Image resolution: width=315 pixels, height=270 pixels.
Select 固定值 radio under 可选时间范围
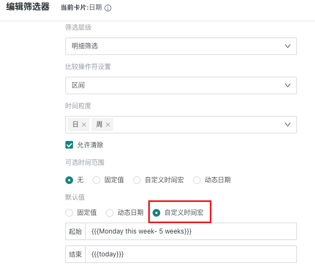click(x=96, y=180)
